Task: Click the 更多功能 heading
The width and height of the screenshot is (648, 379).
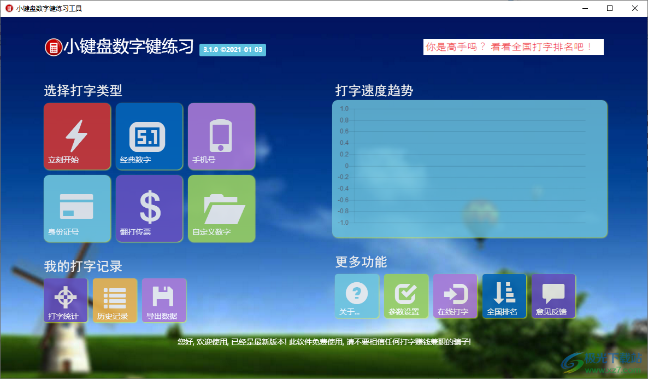Action: coord(361,261)
